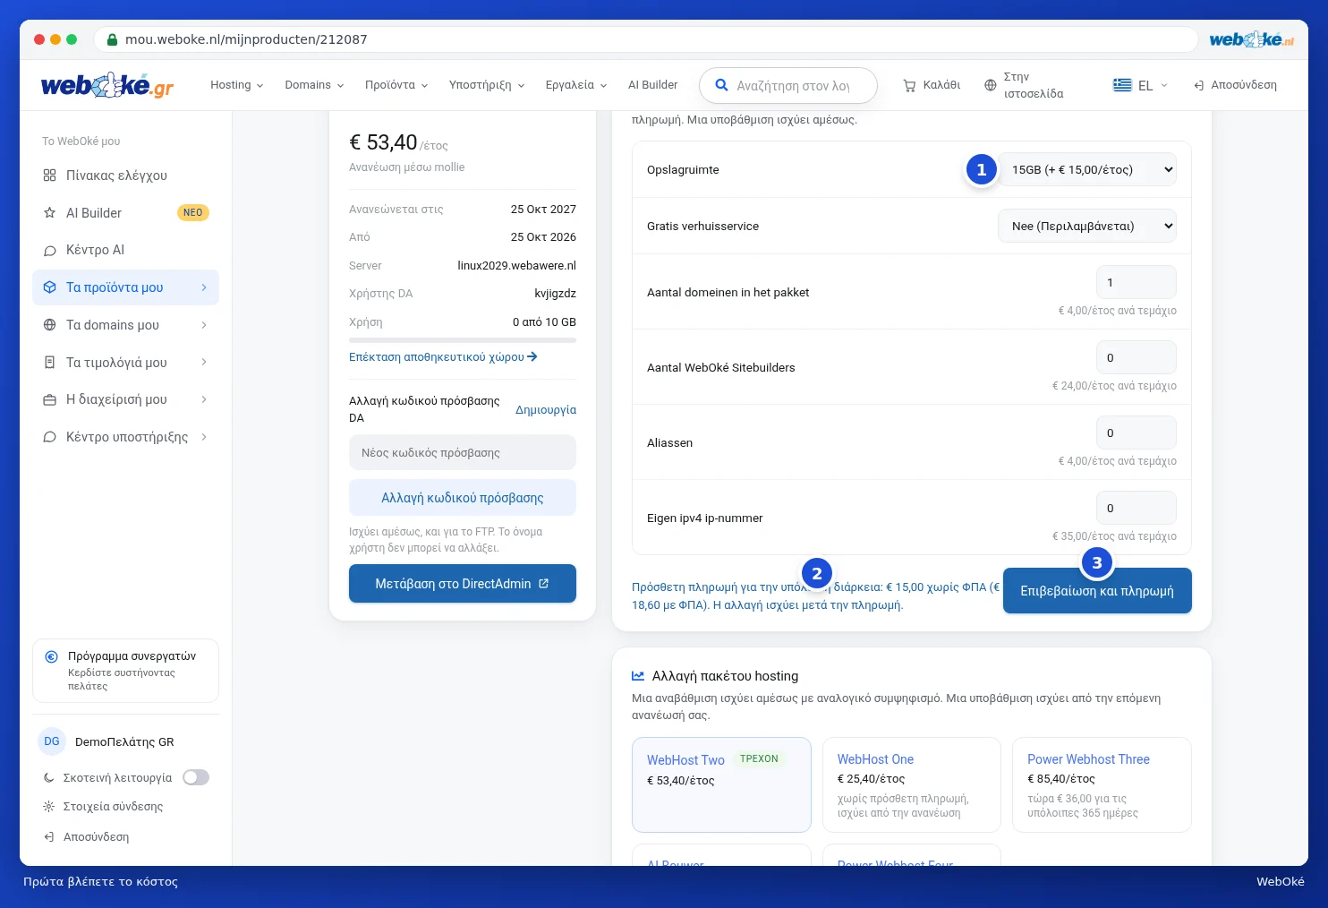Click the Aantal domeinen in het pakket field
This screenshot has height=908, width=1328.
1136,282
